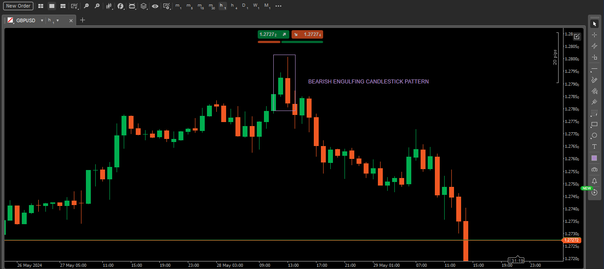Enable single chart view mode
Screen dimensions: 604x269
pyautogui.click(x=51, y=6)
